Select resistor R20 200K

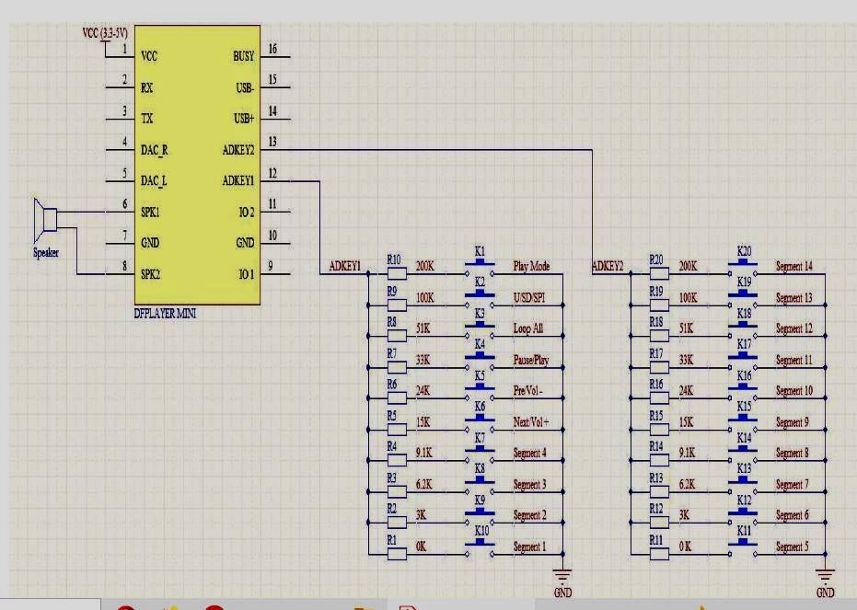pos(659,273)
